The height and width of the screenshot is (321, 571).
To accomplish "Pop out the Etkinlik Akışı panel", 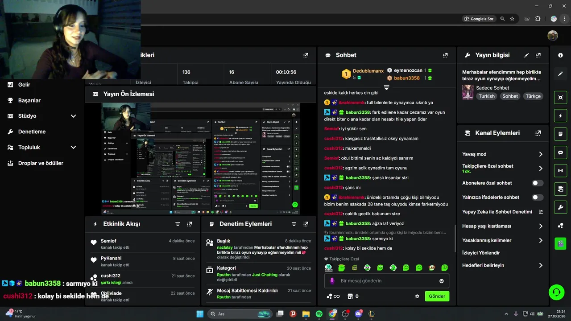I will 189,224.
